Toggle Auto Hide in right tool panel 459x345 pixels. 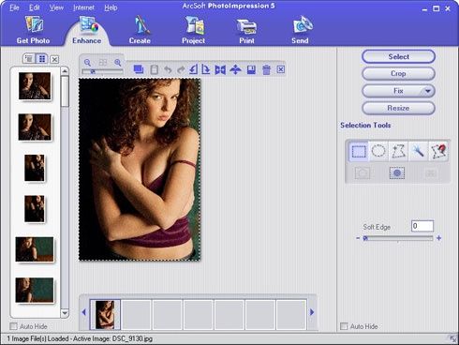pos(344,326)
